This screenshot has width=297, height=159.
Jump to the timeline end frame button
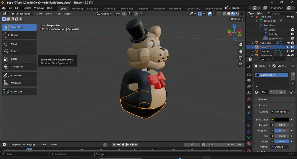[136, 144]
